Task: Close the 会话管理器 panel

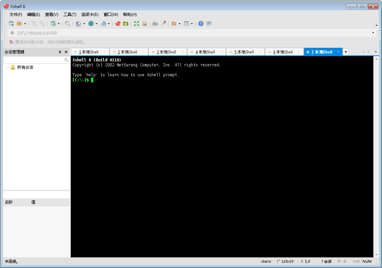Action: 66,52
